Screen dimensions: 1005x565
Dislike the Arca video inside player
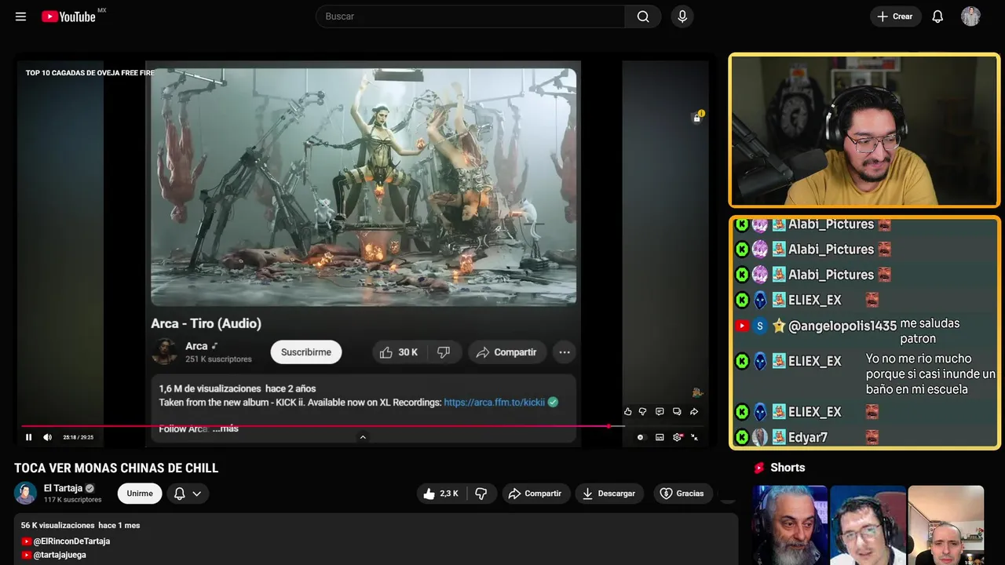pyautogui.click(x=444, y=352)
